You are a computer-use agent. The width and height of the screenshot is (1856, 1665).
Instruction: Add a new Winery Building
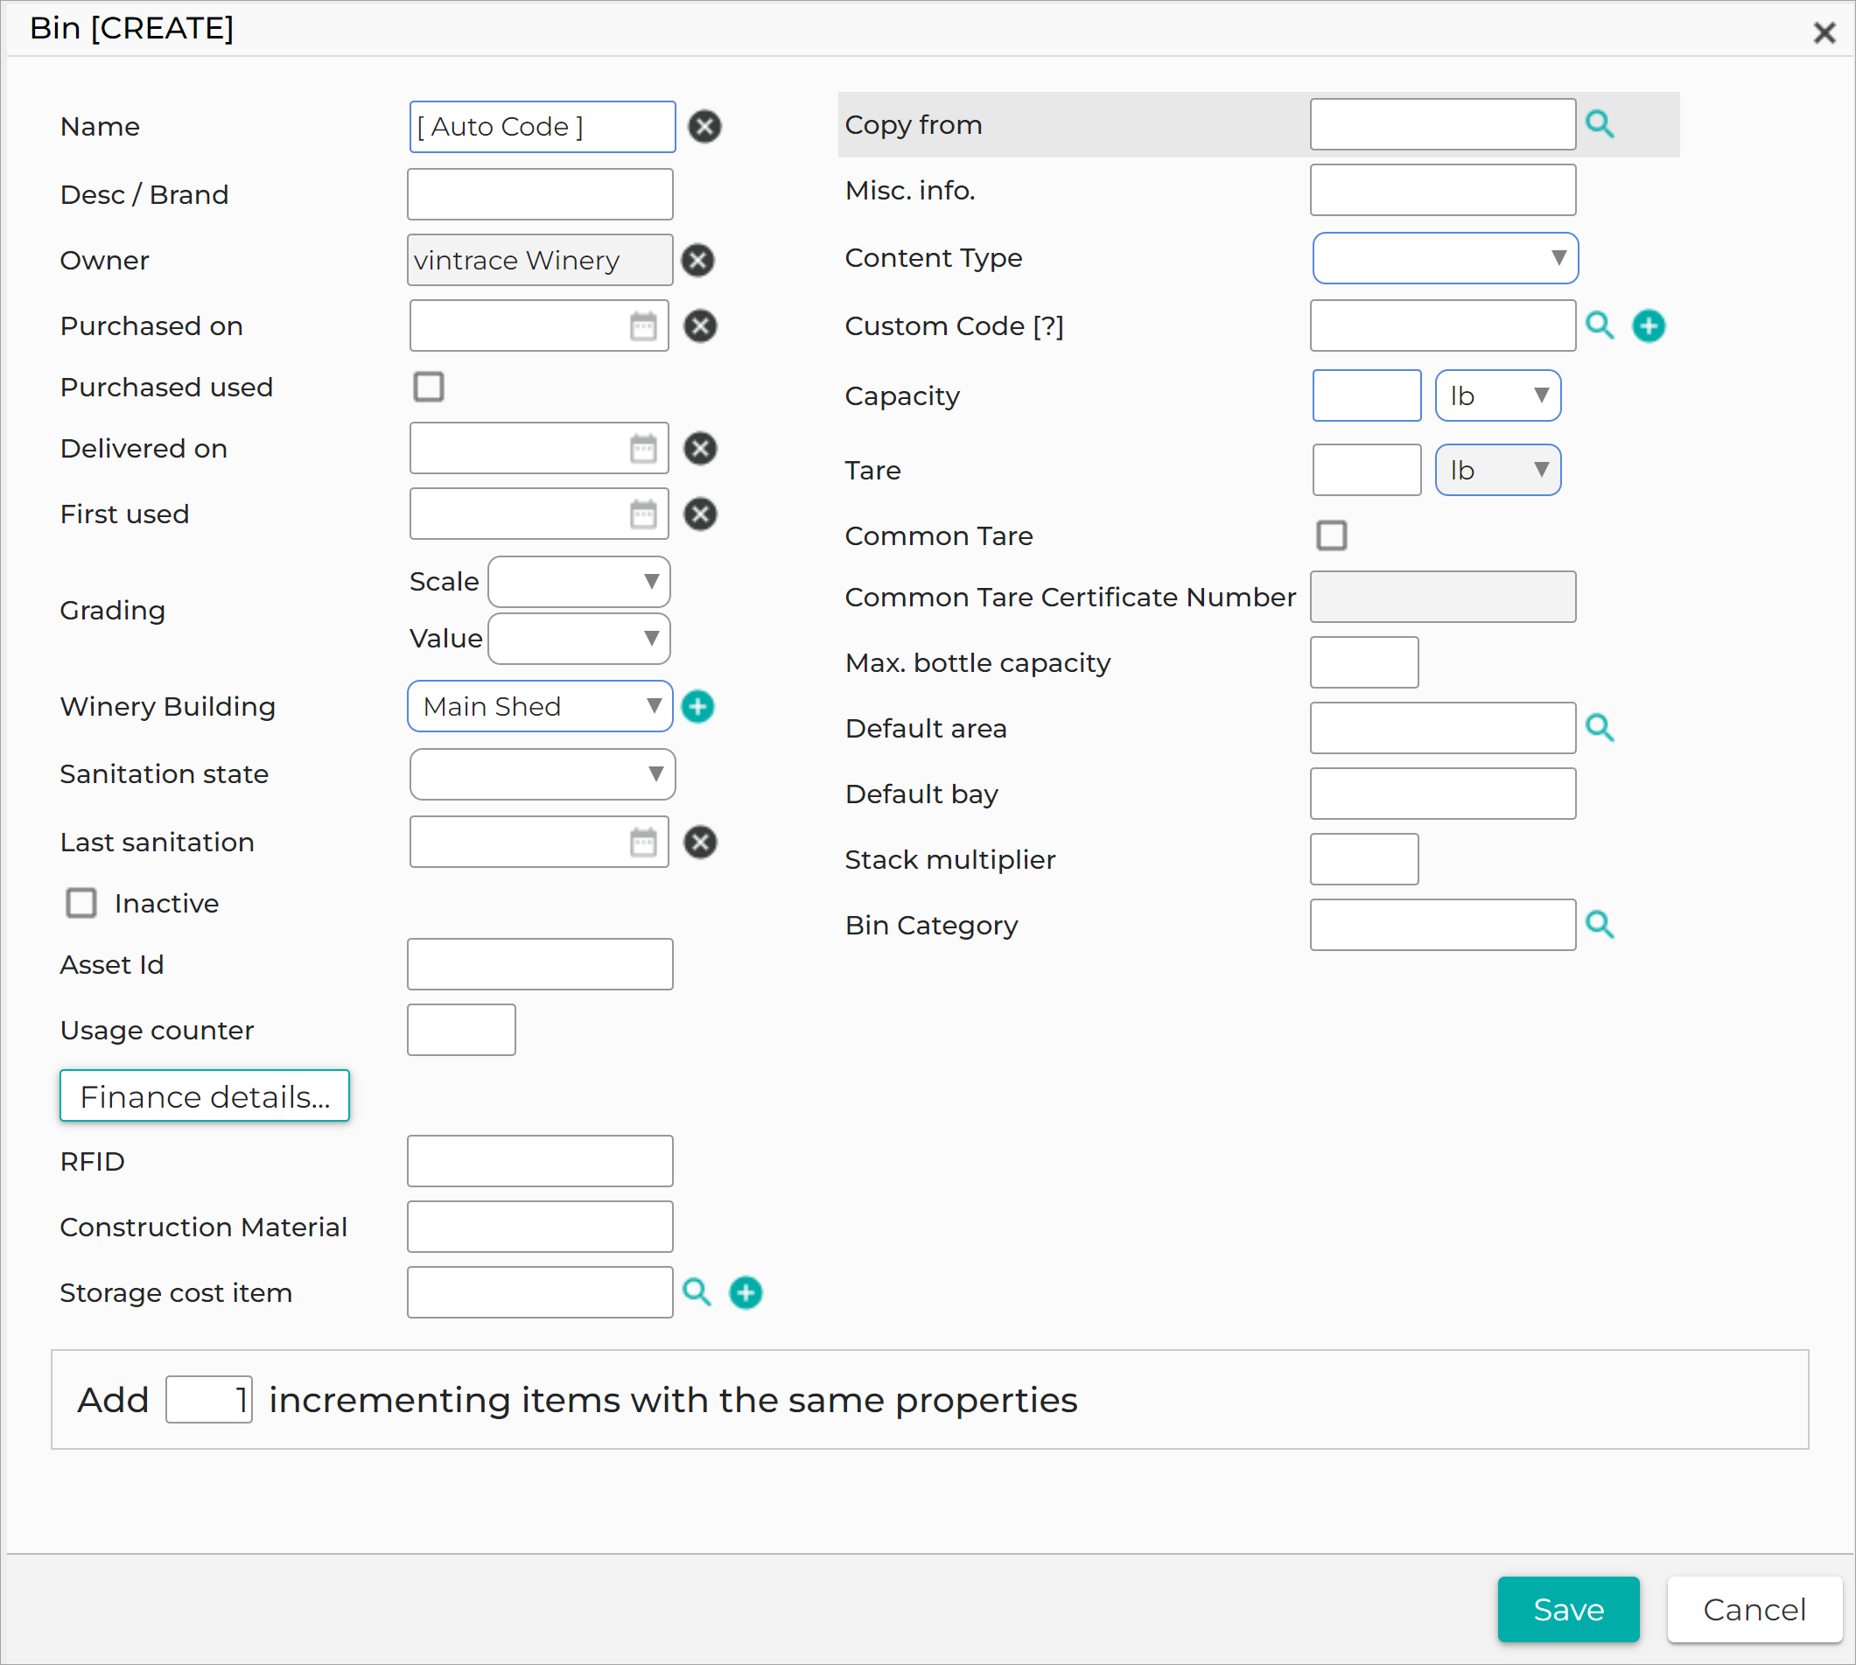(698, 706)
